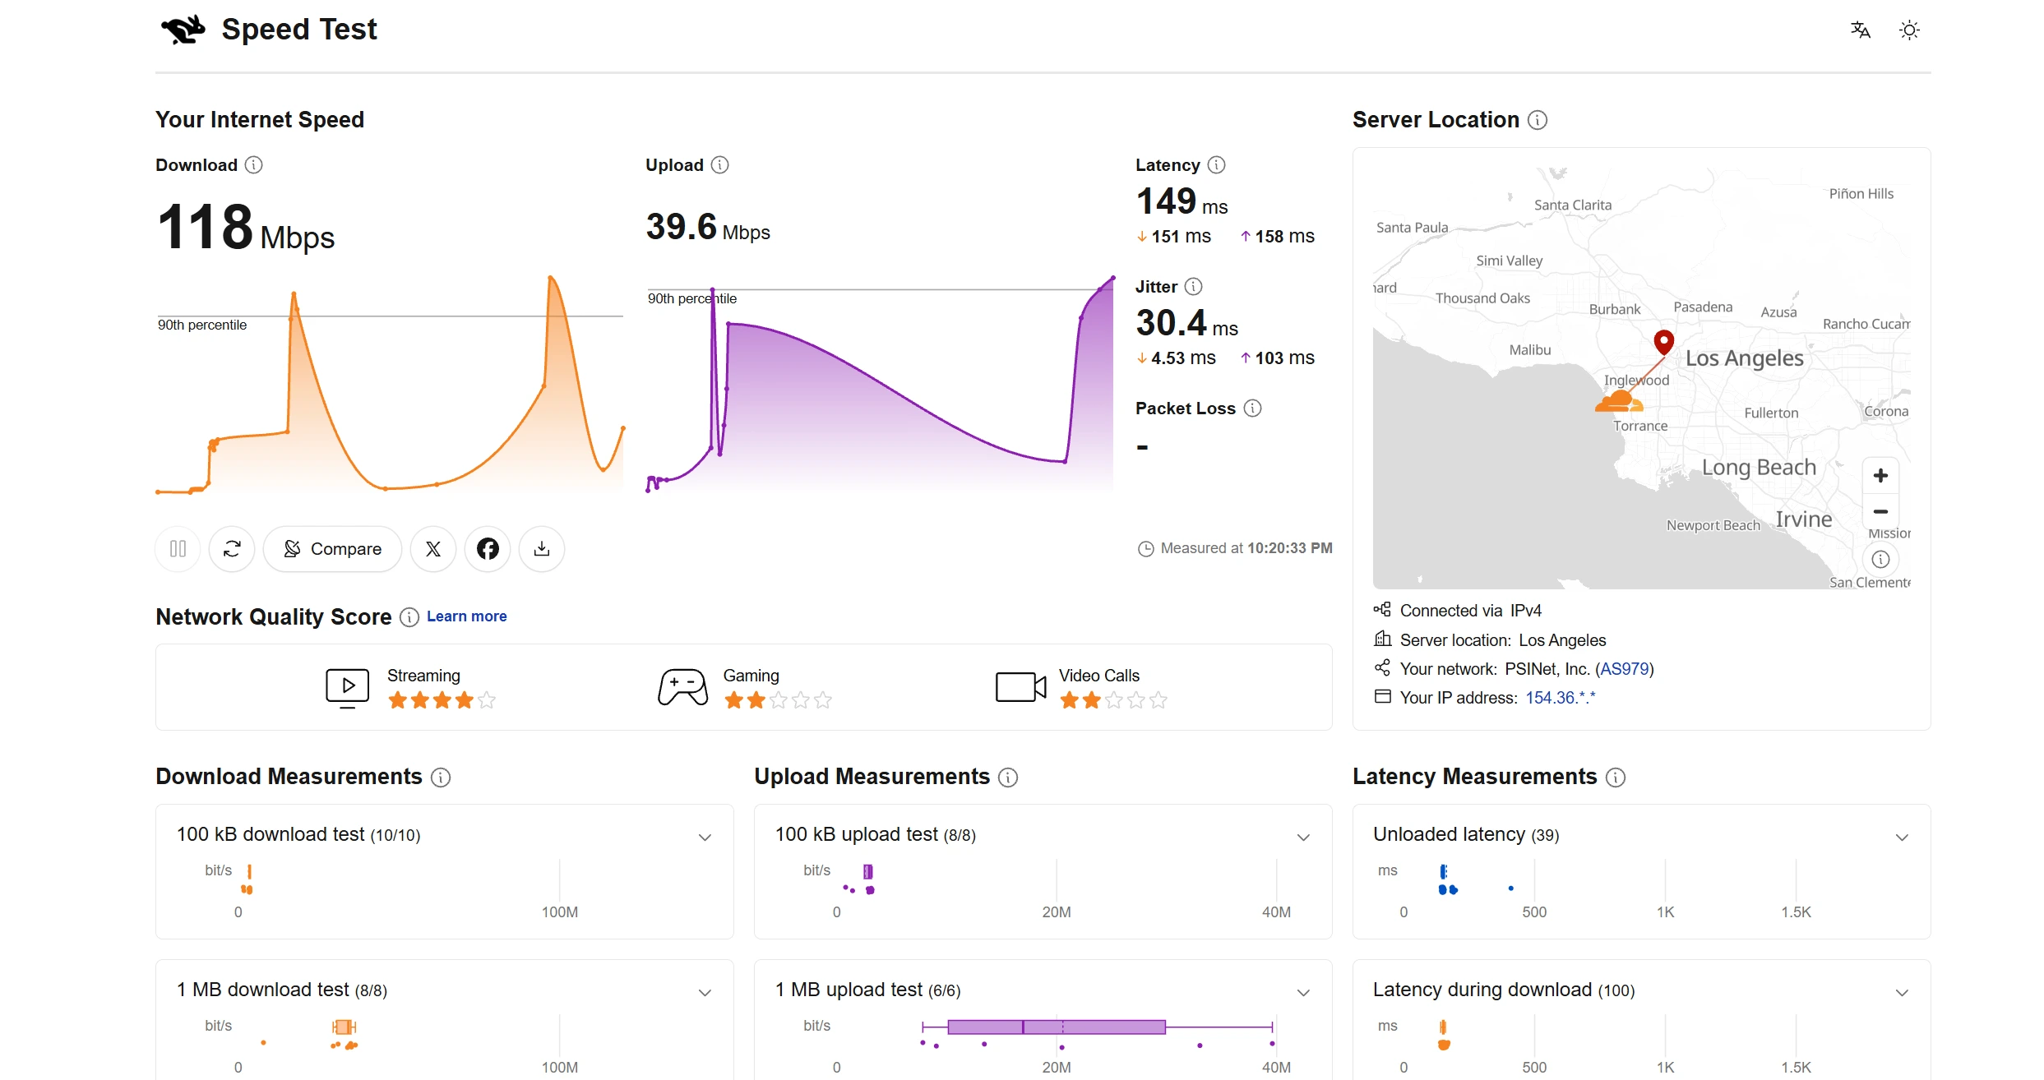Click the Streaming quality score icon

[347, 689]
